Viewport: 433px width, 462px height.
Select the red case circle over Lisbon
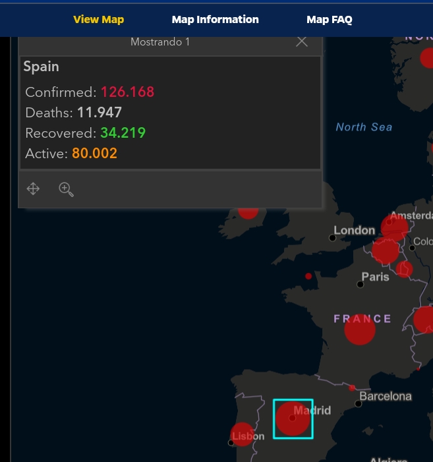[x=243, y=434]
